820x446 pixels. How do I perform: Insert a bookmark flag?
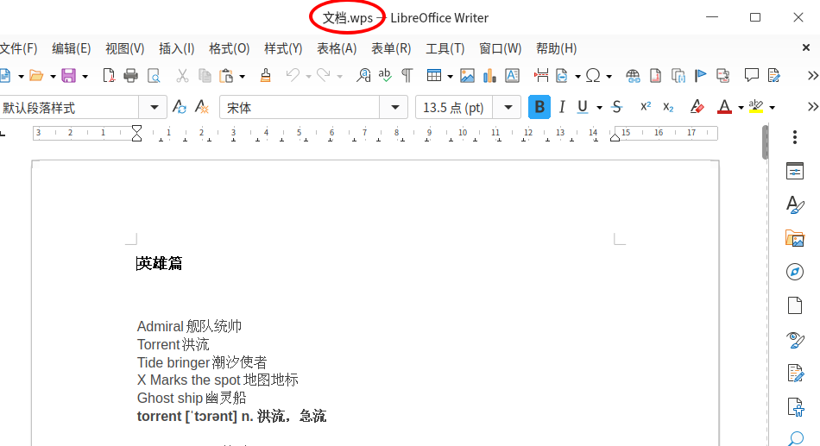[x=700, y=76]
